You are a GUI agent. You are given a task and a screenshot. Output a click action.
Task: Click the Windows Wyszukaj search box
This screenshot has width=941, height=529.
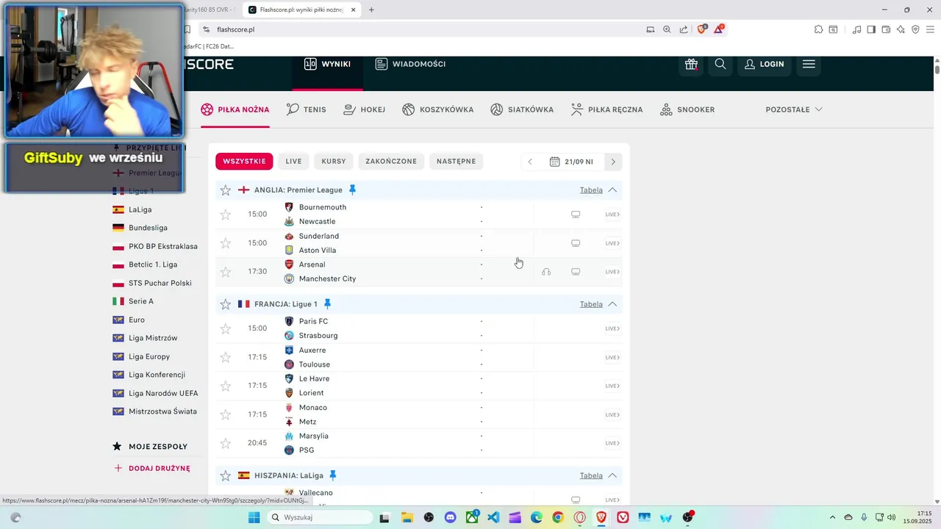320,517
